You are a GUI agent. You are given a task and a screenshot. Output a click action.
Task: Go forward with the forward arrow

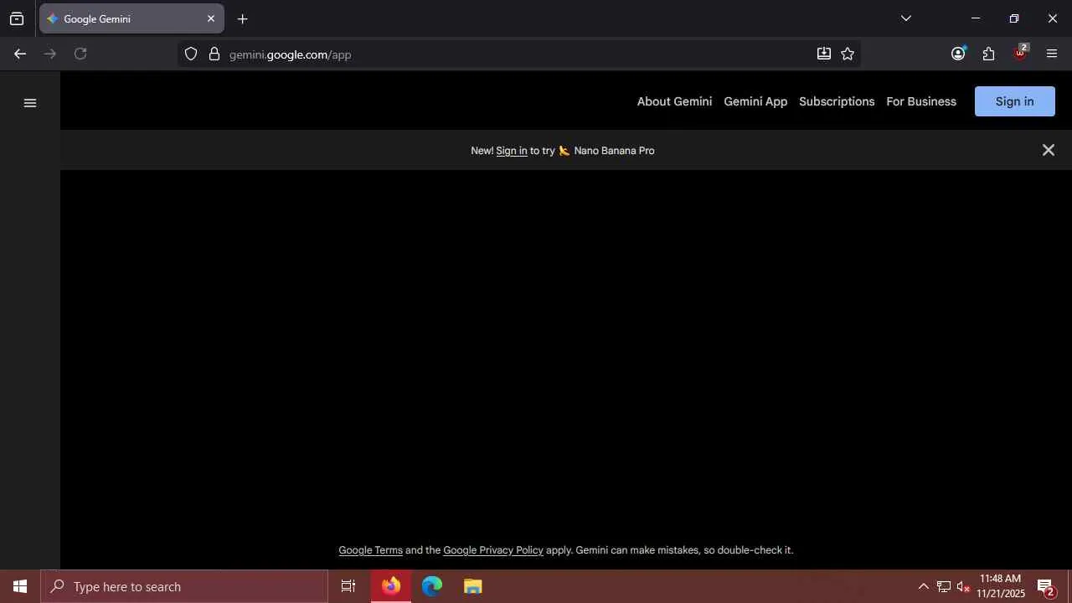(50, 54)
